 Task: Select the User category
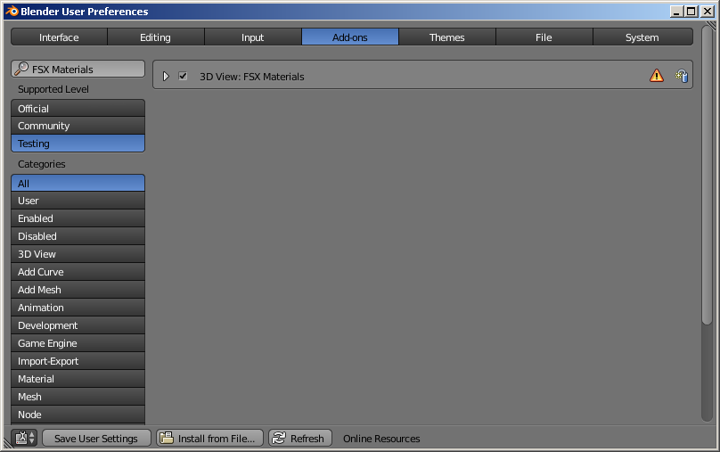[78, 201]
